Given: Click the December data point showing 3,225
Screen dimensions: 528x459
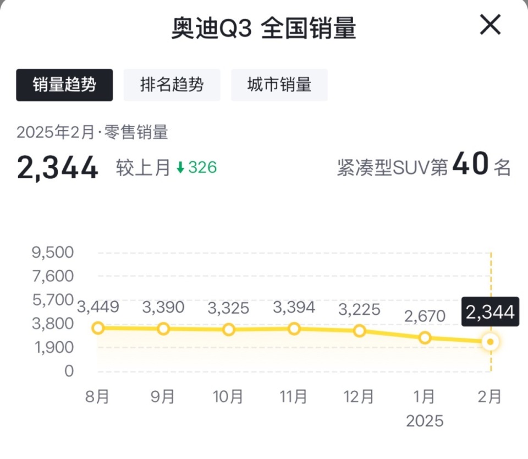Looking at the screenshot, I should 359,331.
